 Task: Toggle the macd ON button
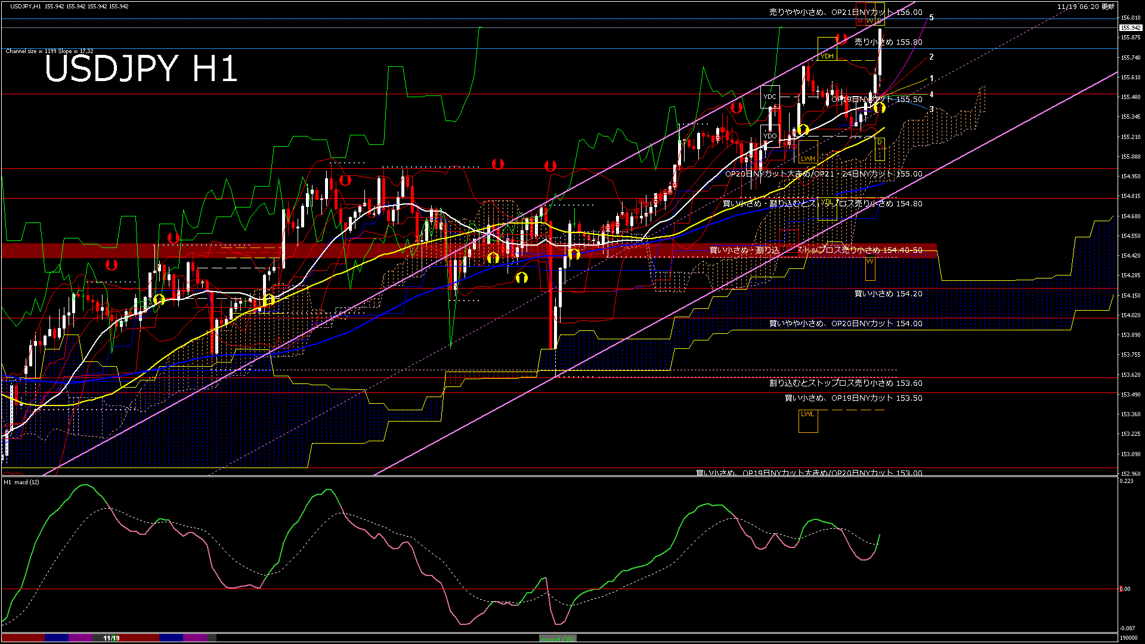point(558,638)
